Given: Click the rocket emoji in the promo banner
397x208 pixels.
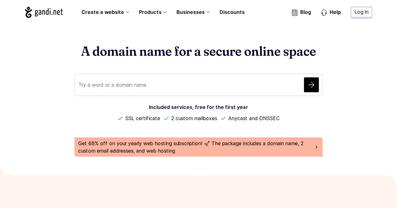Looking at the screenshot, I should tap(207, 144).
